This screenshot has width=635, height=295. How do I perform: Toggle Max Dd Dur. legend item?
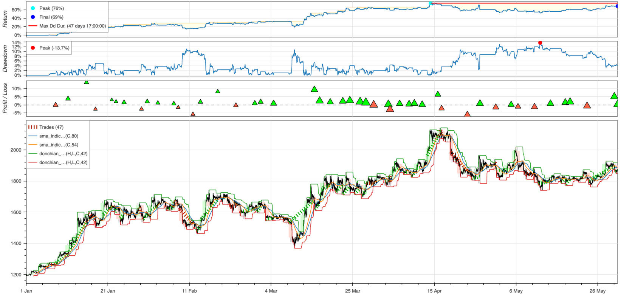(x=73, y=26)
